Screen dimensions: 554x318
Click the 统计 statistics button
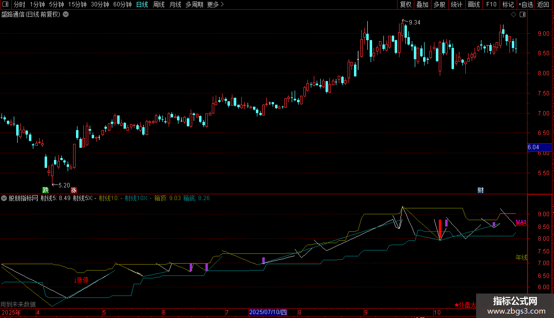click(456, 4)
